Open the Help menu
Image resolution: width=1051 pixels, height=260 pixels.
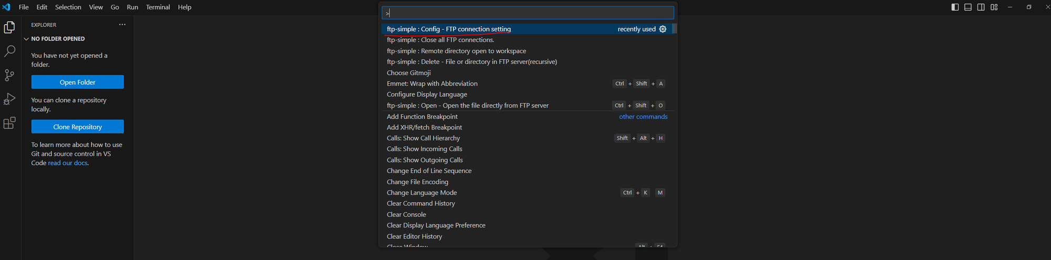tap(184, 7)
